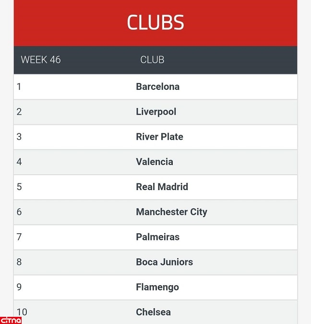Viewport: 311px width, 324px height.
Task: Select the CLUB column header
Action: tap(152, 60)
